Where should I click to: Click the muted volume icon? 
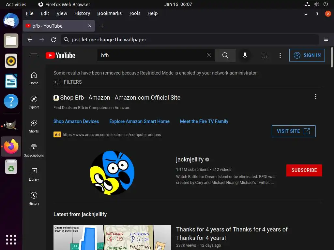316,4
